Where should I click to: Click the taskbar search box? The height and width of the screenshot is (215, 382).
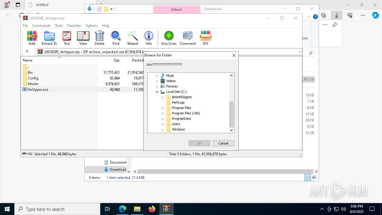tap(57, 209)
